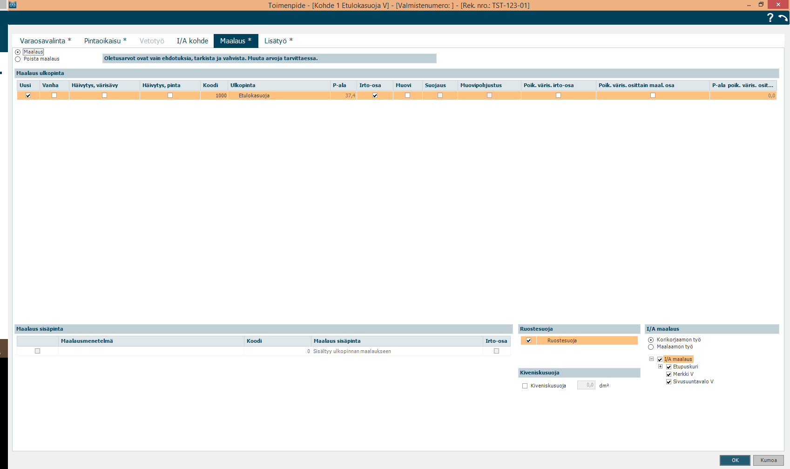
Task: Restore the window using the title bar button
Action: [x=761, y=5]
